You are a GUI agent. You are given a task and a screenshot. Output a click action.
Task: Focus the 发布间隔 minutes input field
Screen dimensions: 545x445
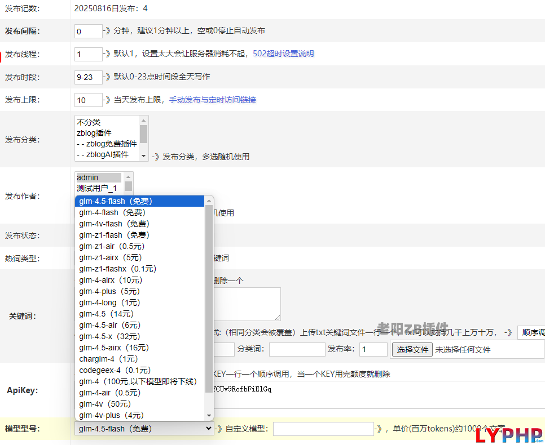tap(88, 31)
